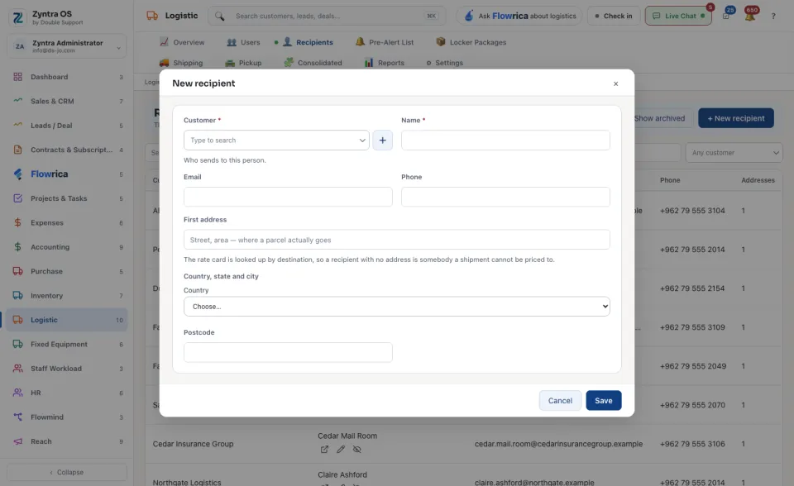
Task: Open the HR module
Action: 67,393
